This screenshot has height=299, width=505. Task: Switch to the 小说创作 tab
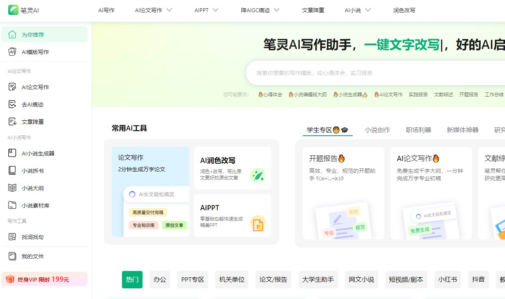[377, 130]
